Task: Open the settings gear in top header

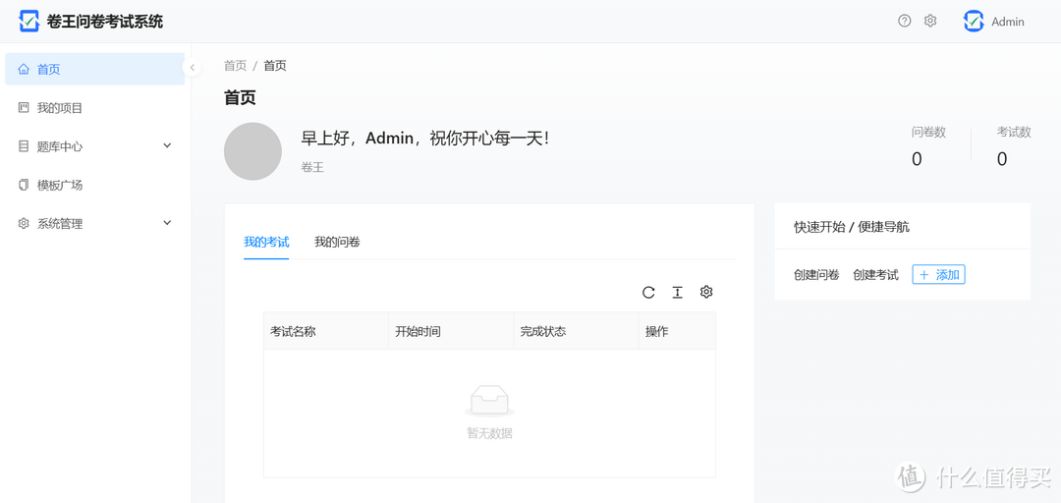Action: [x=930, y=21]
